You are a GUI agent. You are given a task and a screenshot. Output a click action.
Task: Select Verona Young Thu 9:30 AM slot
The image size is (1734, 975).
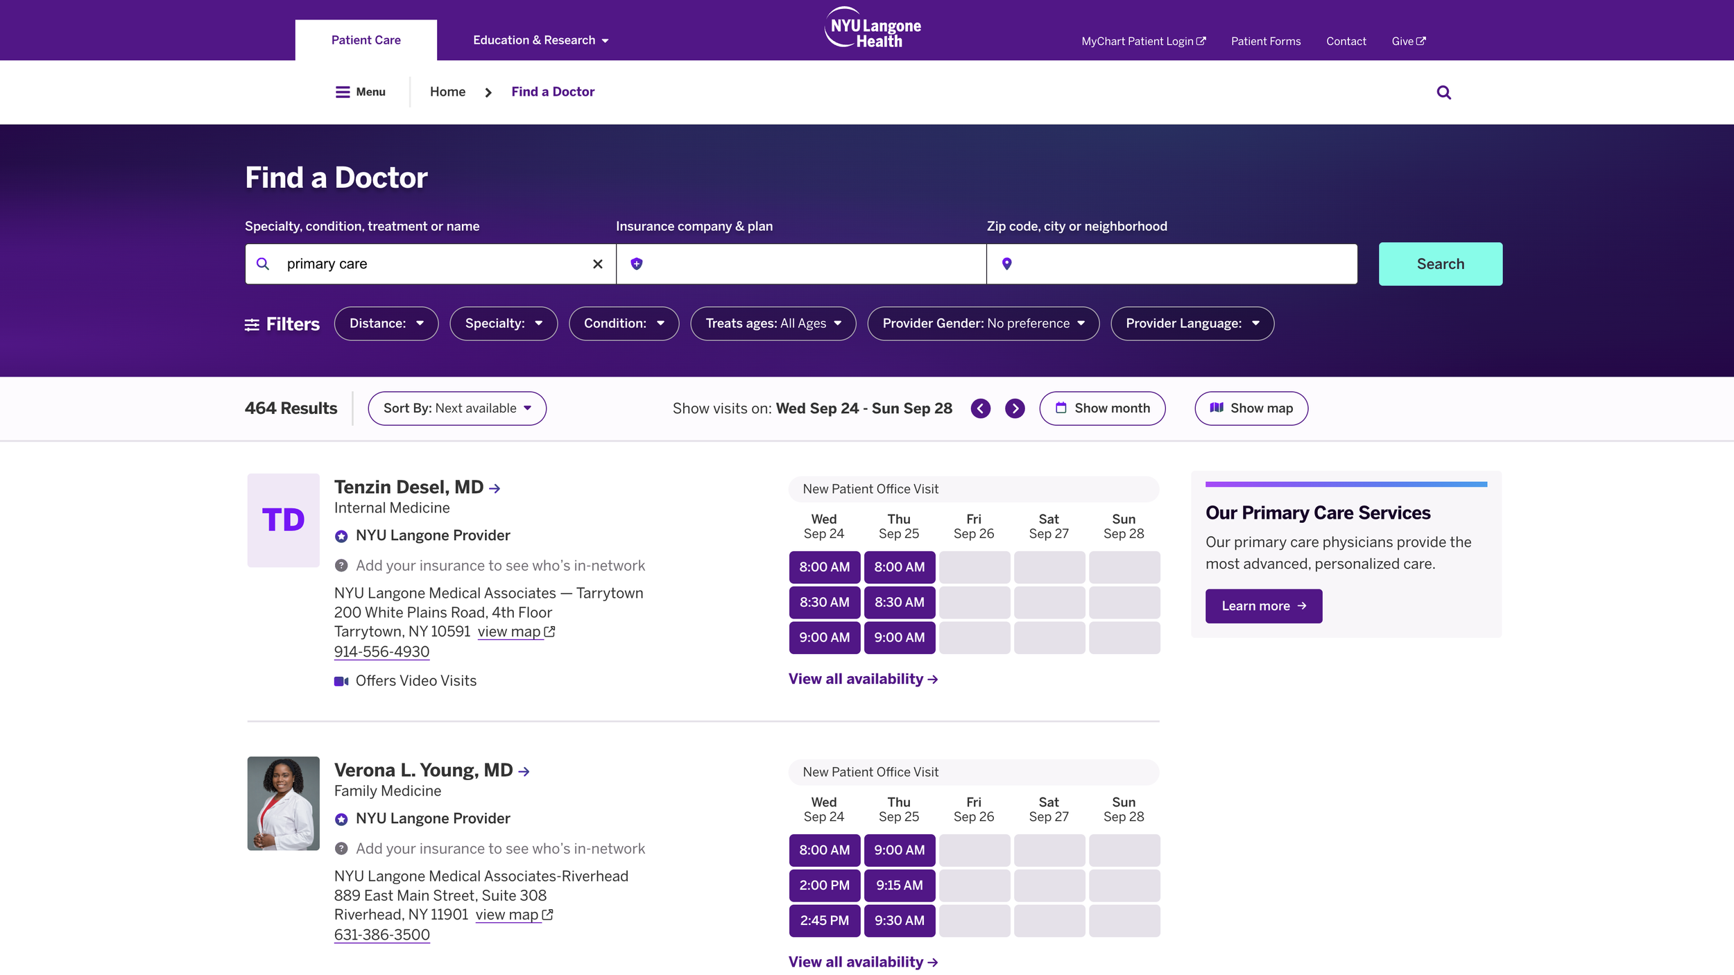(899, 921)
